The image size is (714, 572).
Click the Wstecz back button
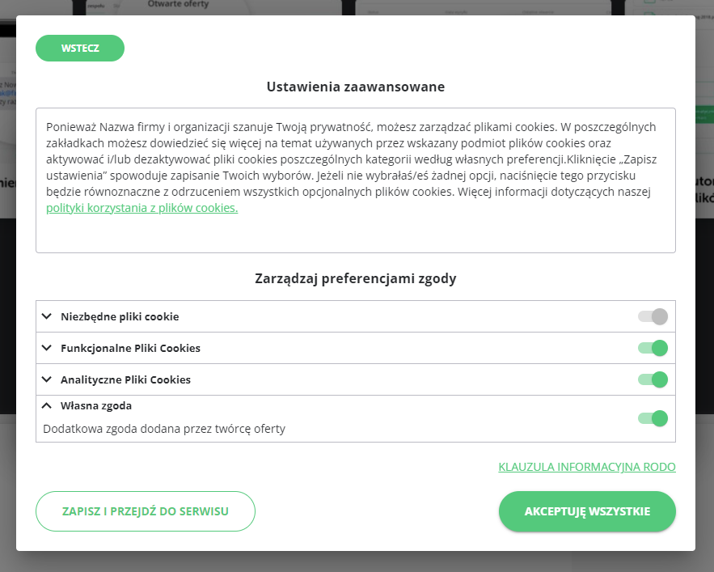(80, 49)
